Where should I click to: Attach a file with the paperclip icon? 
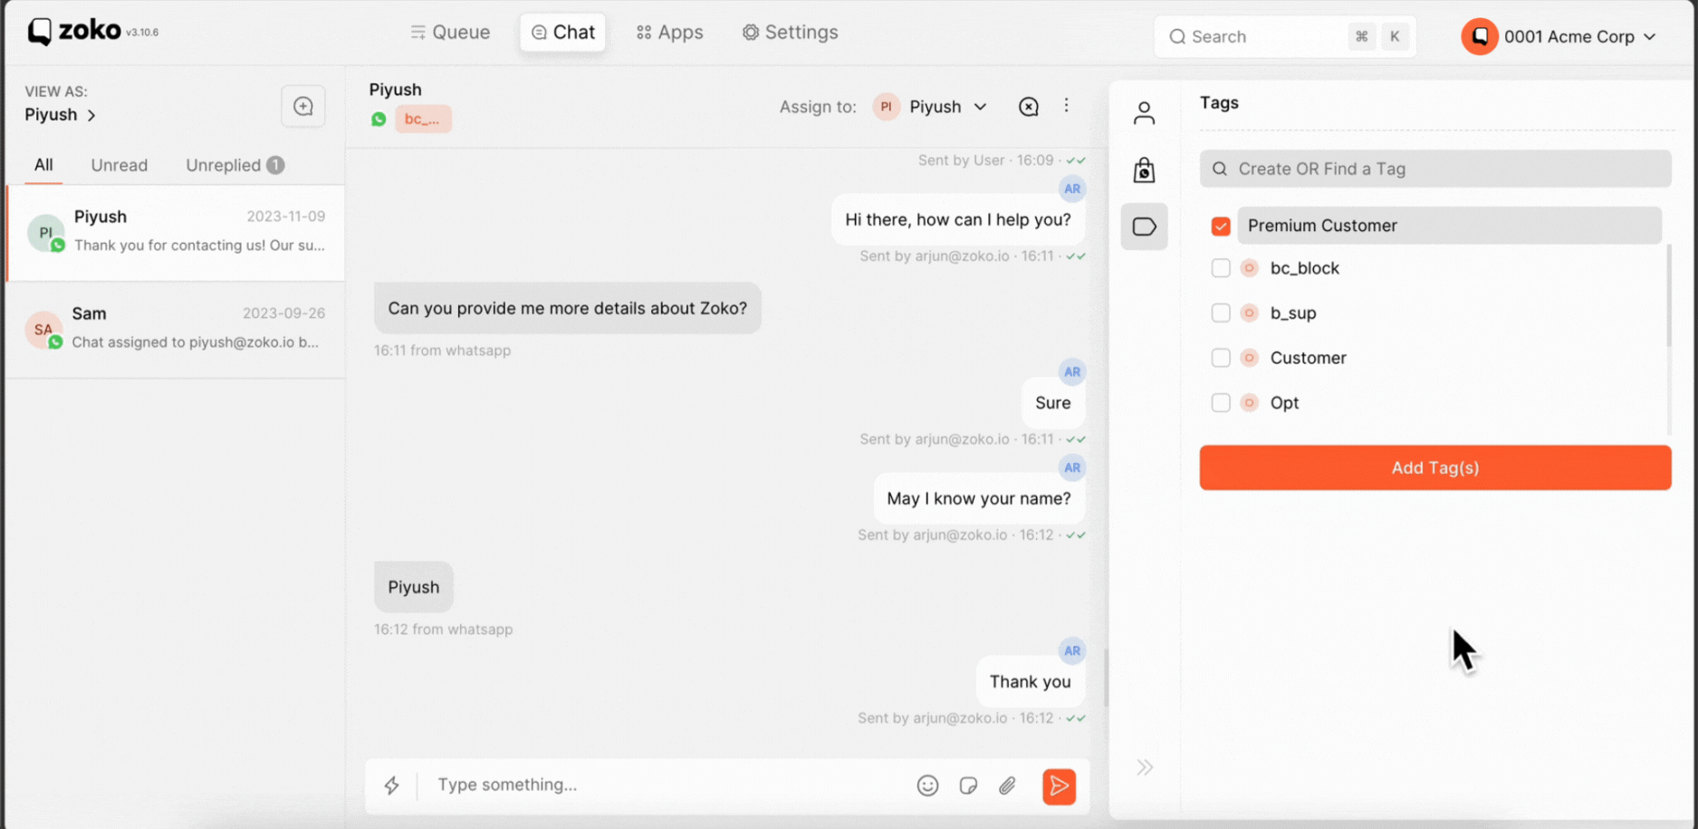1007,786
